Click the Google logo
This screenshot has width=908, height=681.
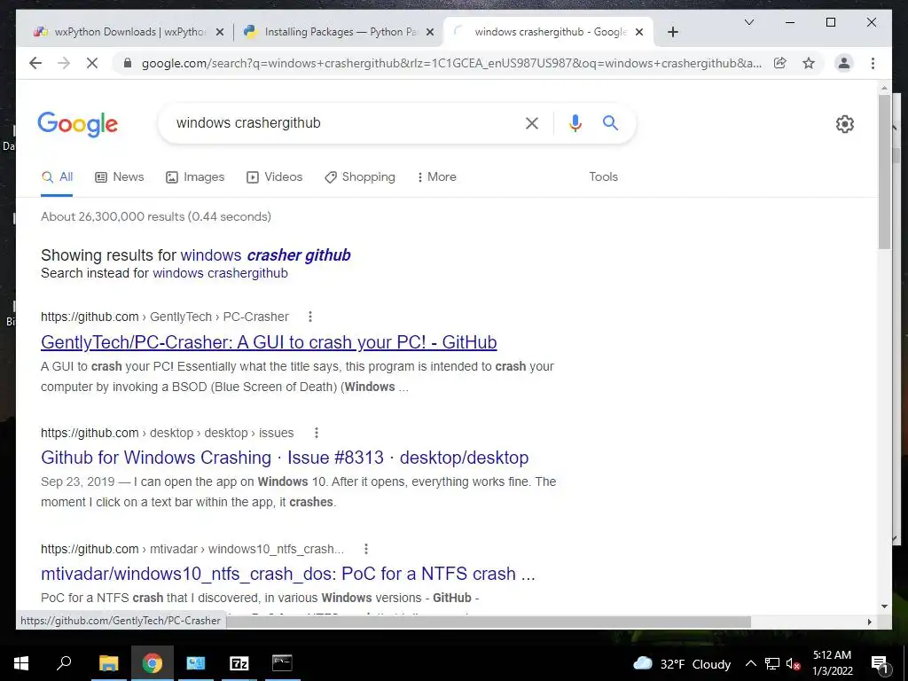(x=78, y=124)
